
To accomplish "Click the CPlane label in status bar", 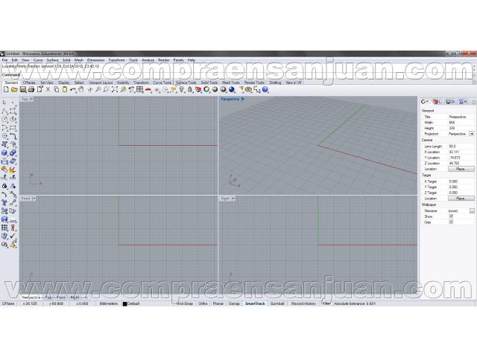I will click(8, 303).
